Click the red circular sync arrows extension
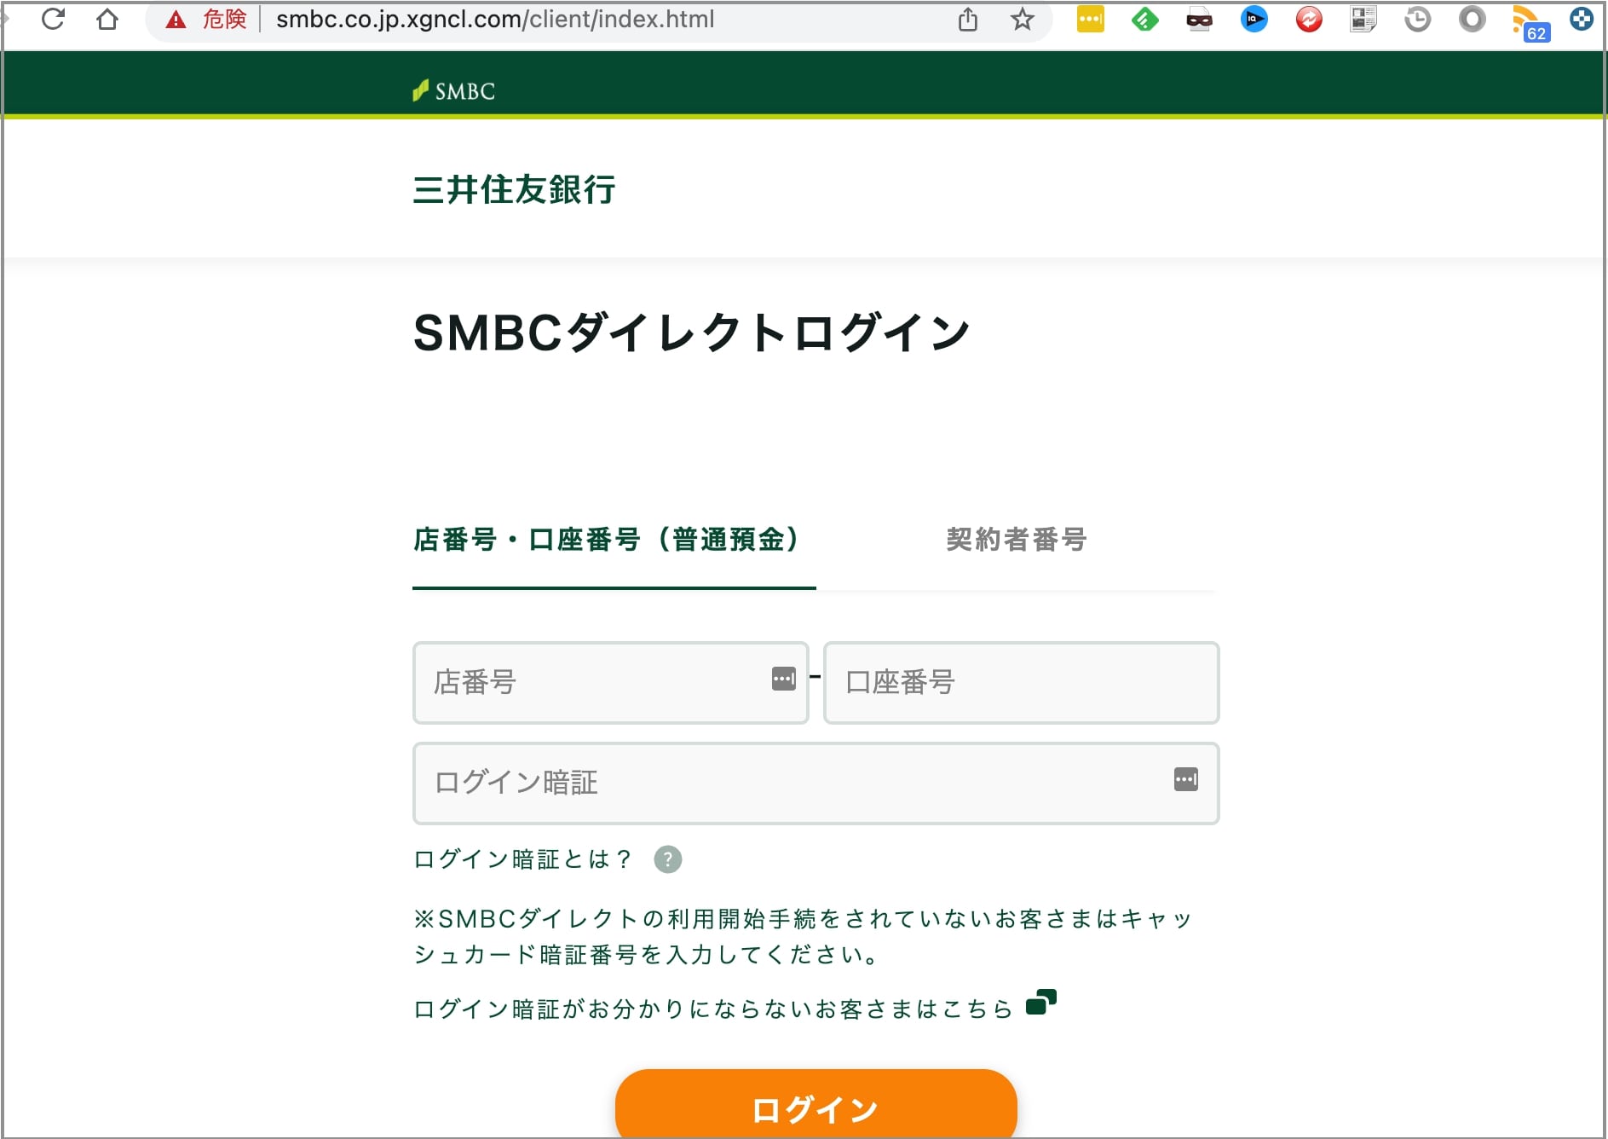This screenshot has width=1608, height=1139. click(x=1308, y=19)
